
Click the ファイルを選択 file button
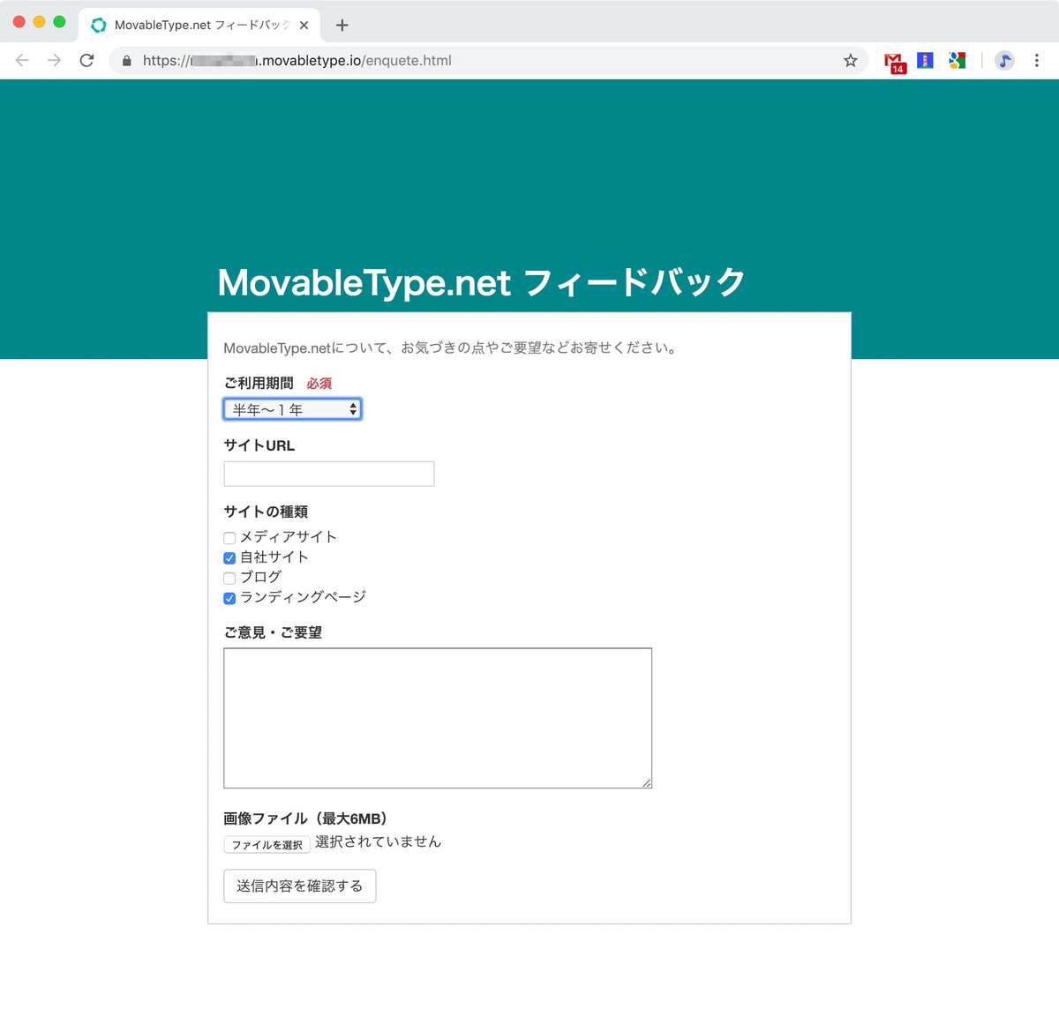(x=267, y=844)
